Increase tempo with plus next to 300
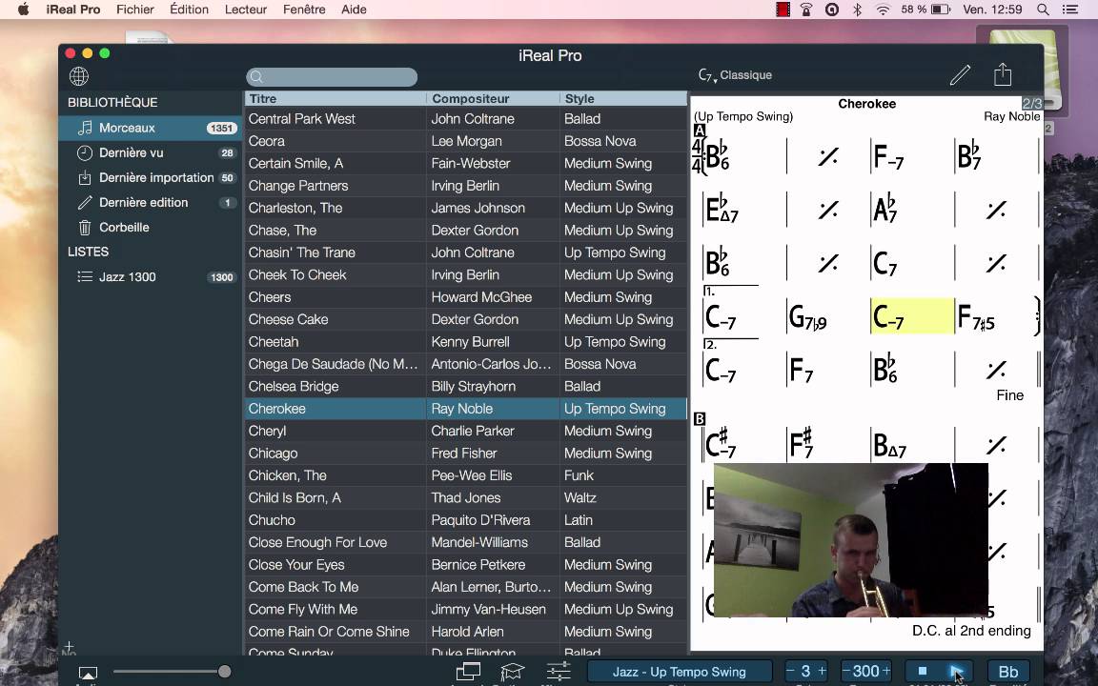The width and height of the screenshot is (1098, 686). (886, 671)
